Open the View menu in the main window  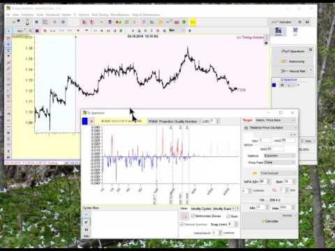tap(15, 15)
